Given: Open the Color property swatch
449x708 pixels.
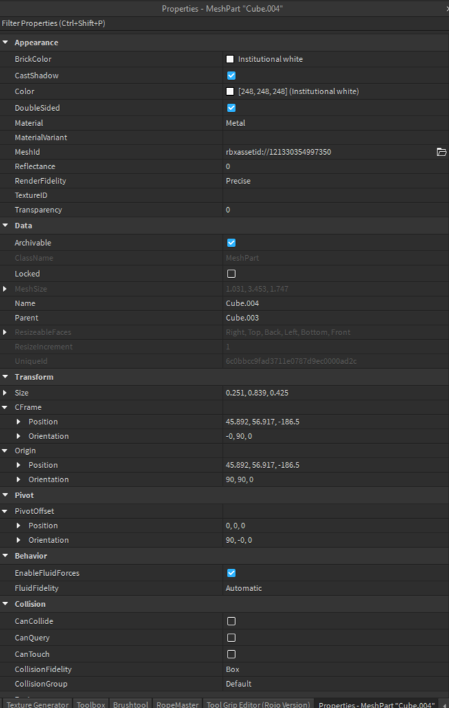Looking at the screenshot, I should pos(230,92).
